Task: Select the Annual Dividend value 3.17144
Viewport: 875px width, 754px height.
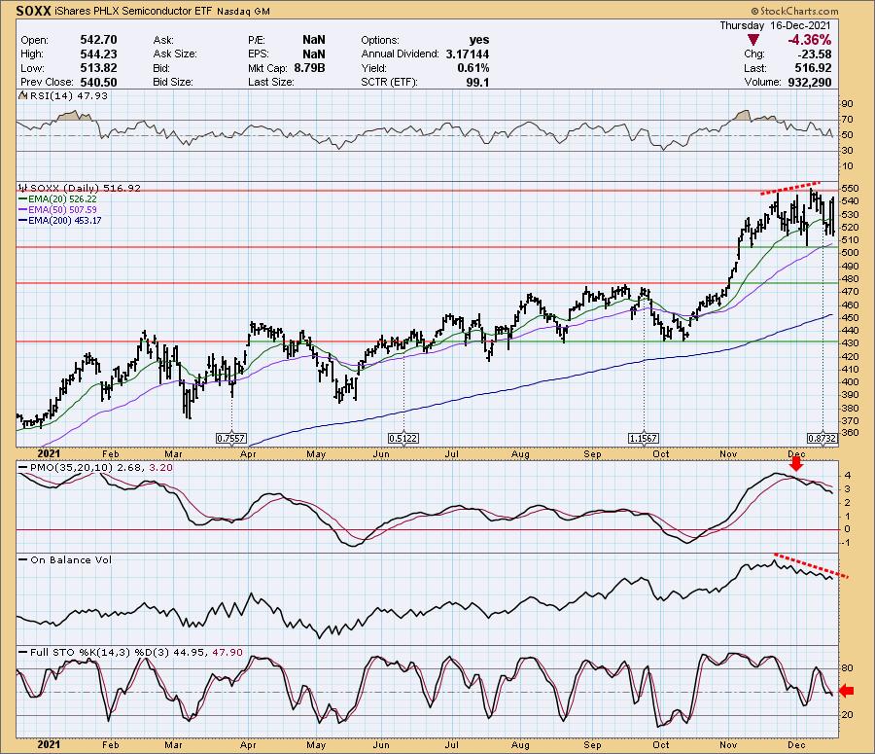Action: click(467, 54)
